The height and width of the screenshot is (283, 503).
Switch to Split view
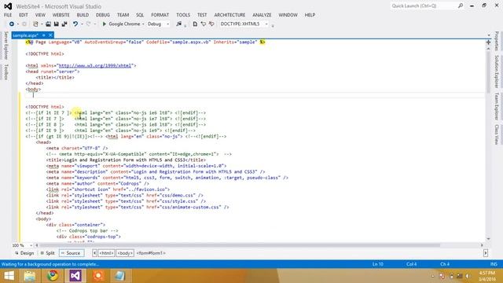click(x=47, y=253)
